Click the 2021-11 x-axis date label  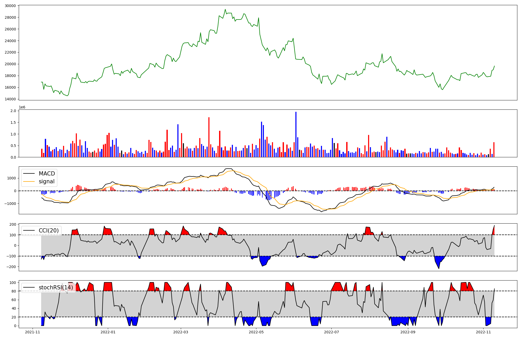(x=33, y=332)
